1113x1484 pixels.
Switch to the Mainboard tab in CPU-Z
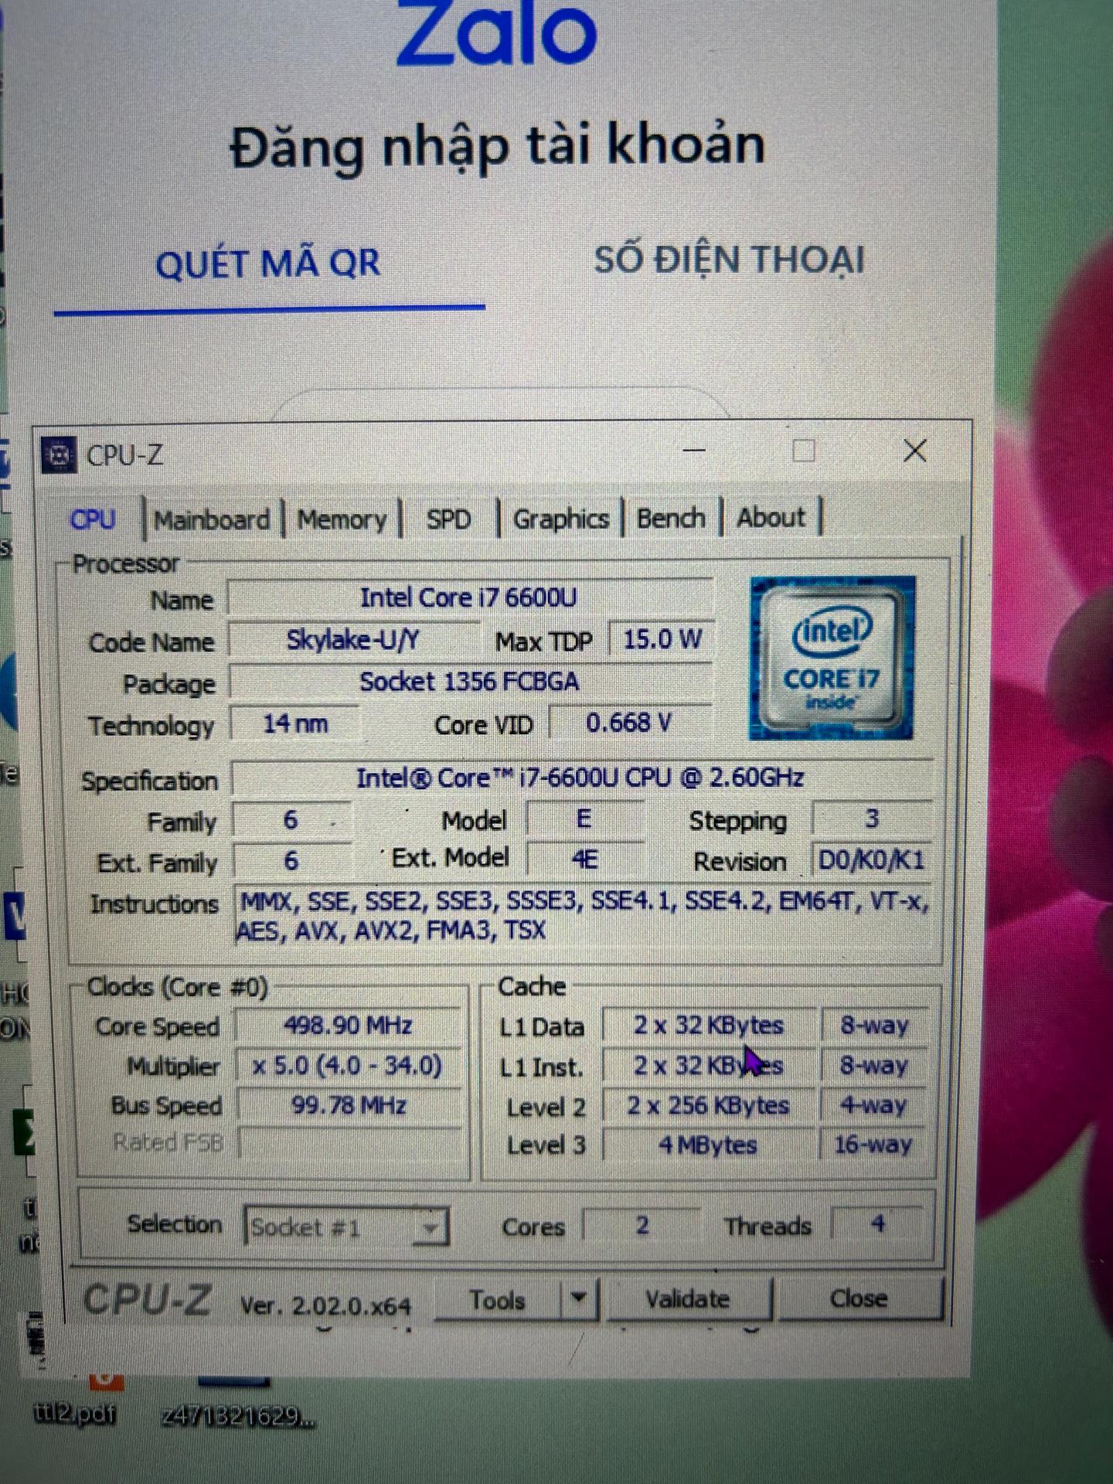point(212,519)
